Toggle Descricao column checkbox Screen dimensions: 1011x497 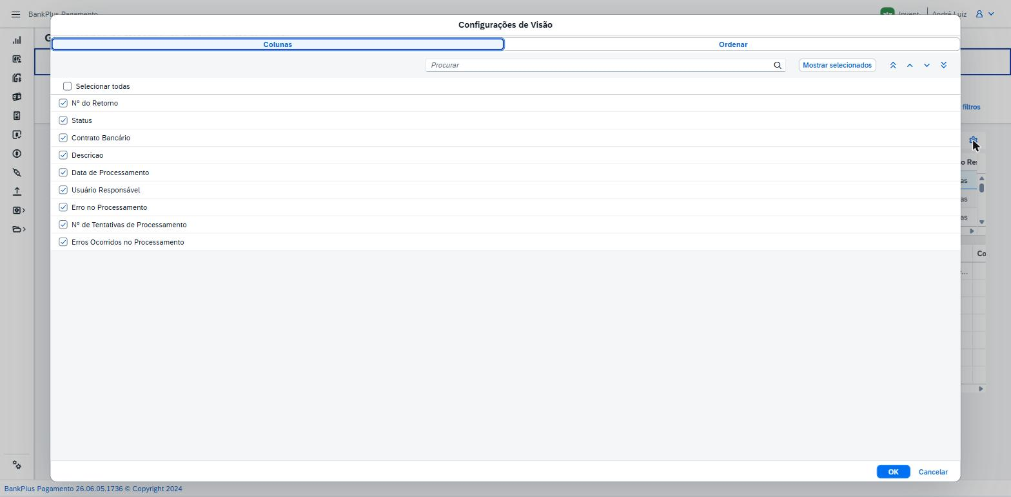point(63,155)
